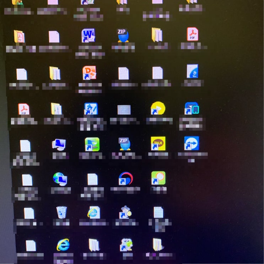Open the gray rectangular image file
The image size is (264, 264).
124,110
